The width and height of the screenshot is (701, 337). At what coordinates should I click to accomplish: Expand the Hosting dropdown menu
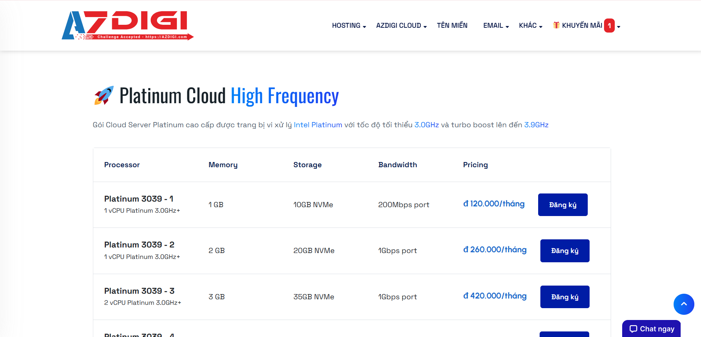click(x=349, y=26)
